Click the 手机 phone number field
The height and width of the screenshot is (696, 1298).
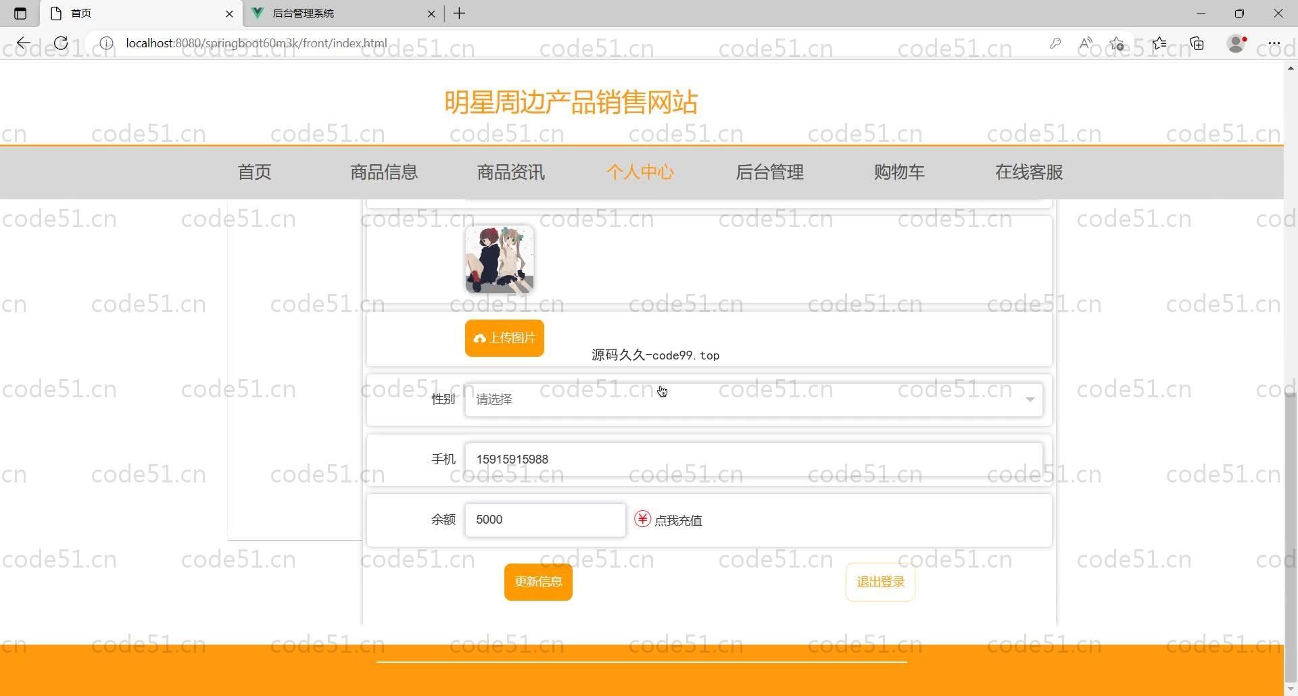[753, 459]
